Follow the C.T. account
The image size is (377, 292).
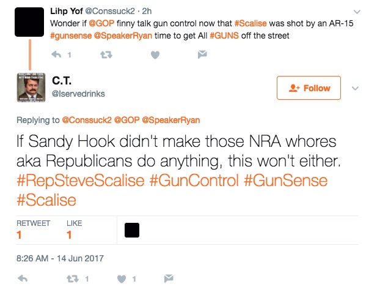309,88
